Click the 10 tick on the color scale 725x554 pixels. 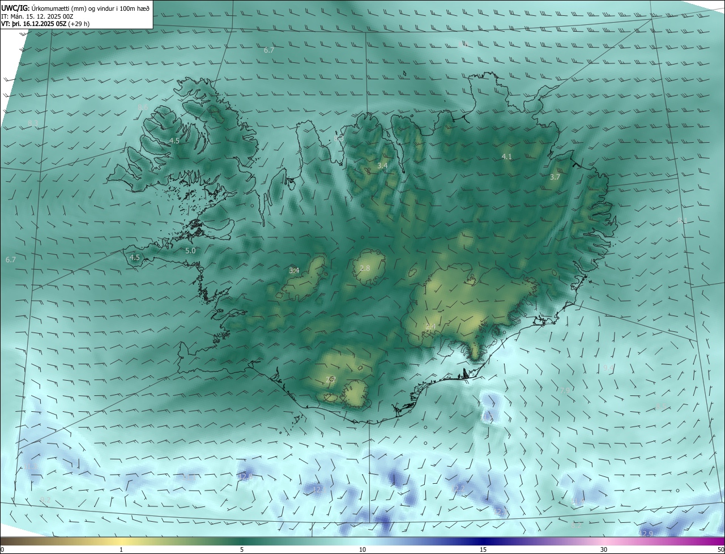point(362,549)
